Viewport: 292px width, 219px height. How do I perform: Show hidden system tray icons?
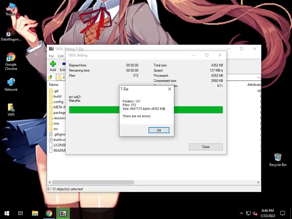241,213
